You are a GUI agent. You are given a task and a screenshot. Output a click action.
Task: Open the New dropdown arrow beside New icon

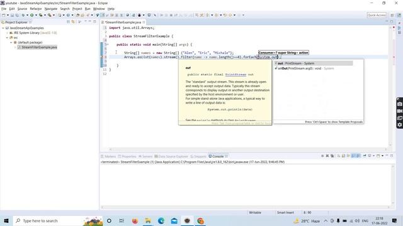pos(8,15)
